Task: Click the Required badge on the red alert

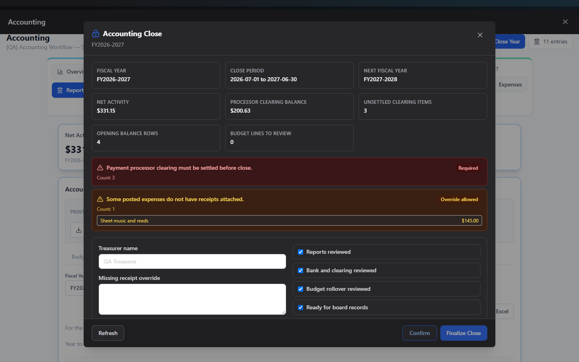Action: pyautogui.click(x=468, y=168)
